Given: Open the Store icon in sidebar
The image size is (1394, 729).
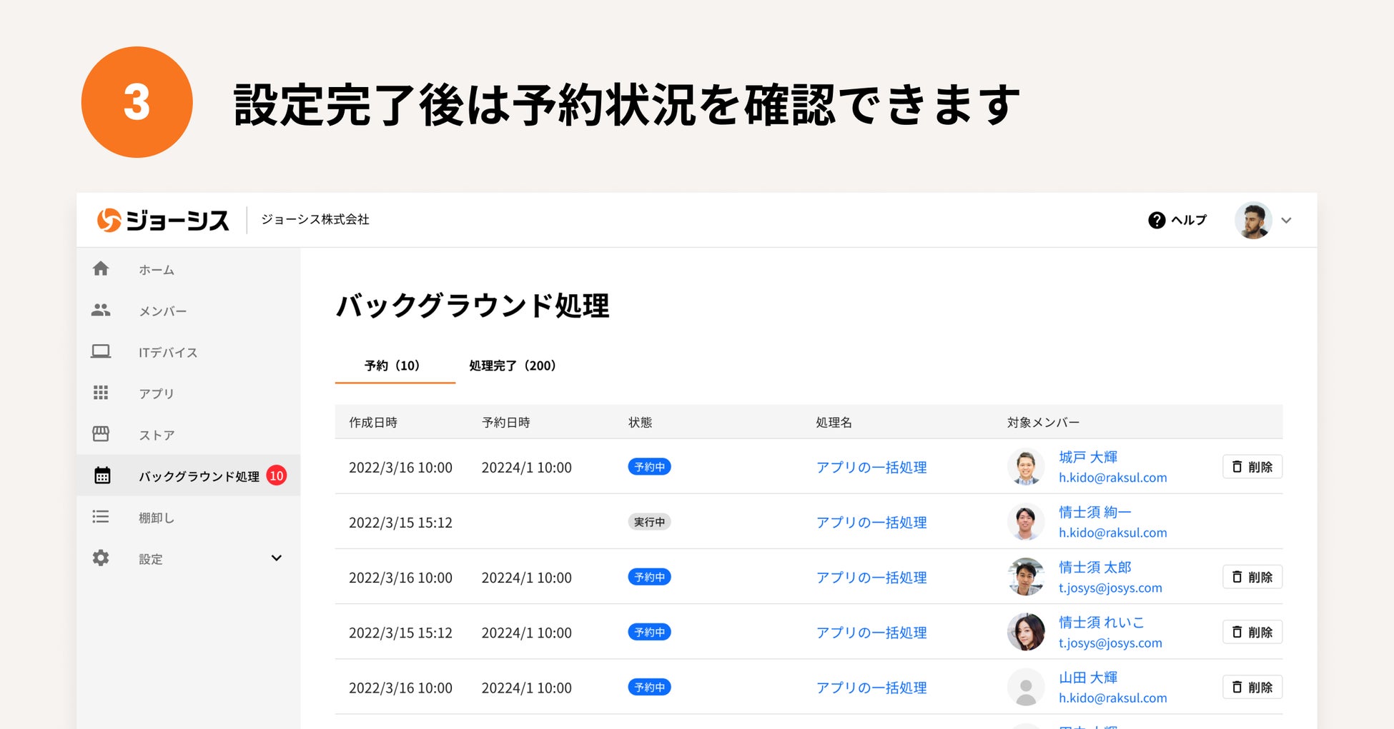Looking at the screenshot, I should (101, 434).
